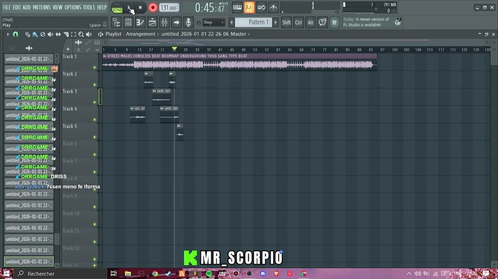498x279 pixels.
Task: Mute Track 4 via green dot
Action: tap(94, 120)
